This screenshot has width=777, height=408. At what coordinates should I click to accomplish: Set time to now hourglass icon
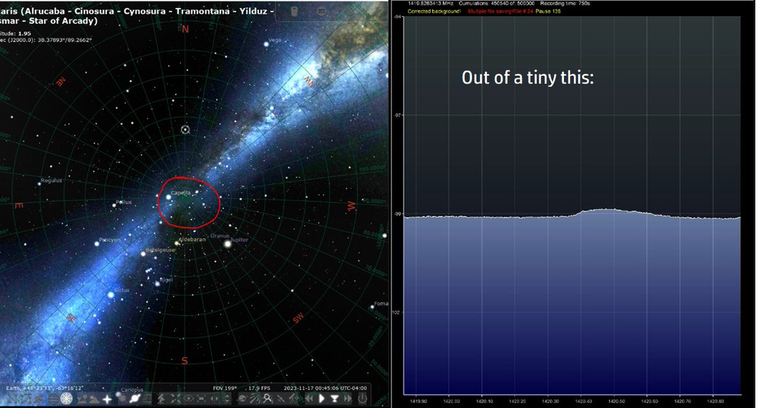[x=335, y=399]
